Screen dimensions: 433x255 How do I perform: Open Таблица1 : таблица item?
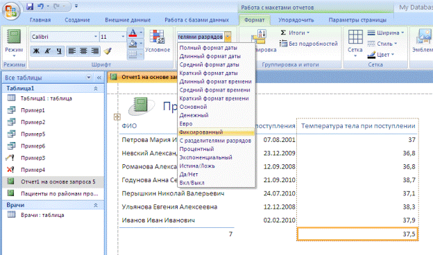click(x=53, y=98)
